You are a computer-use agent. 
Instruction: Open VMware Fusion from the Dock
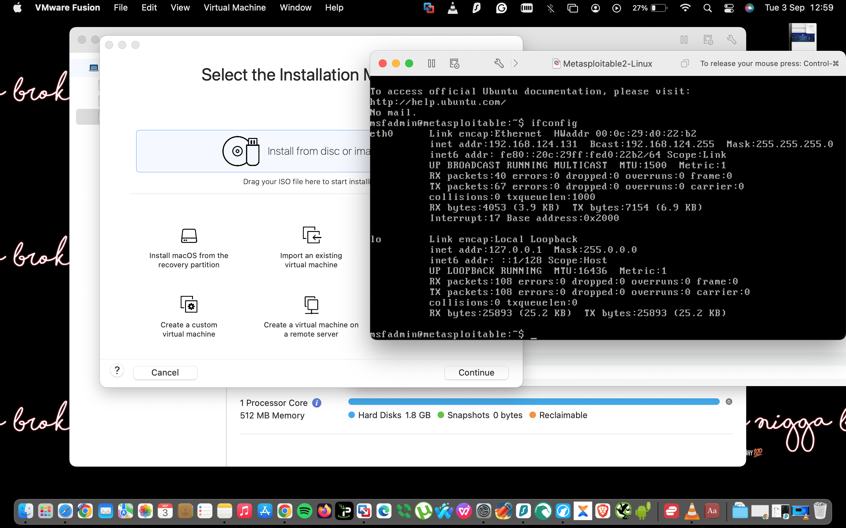364,511
